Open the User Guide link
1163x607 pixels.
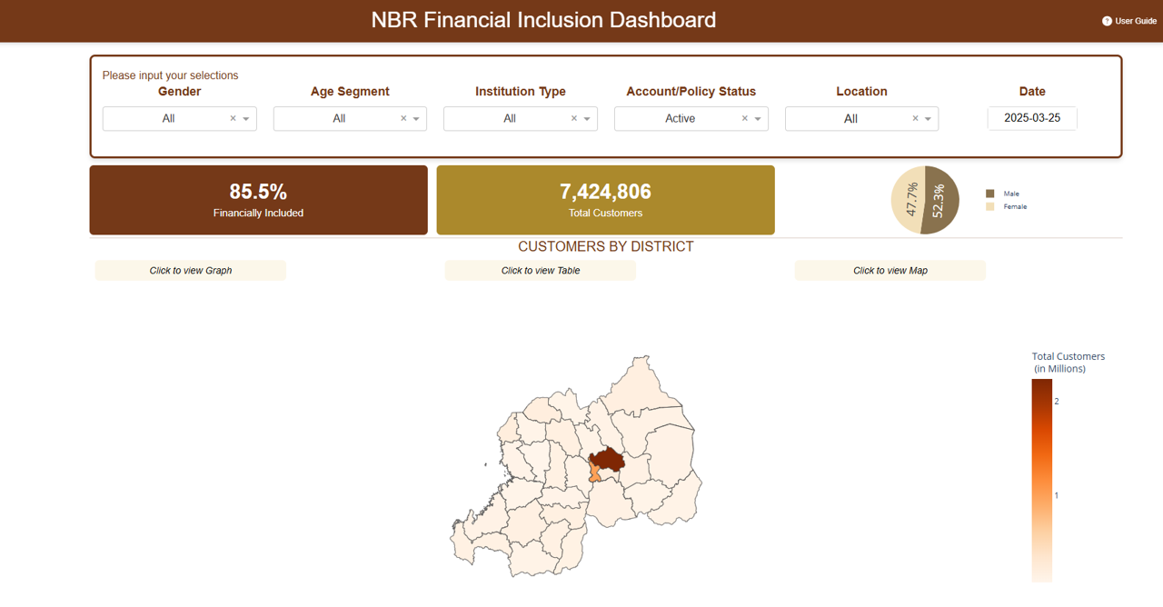tap(1135, 21)
